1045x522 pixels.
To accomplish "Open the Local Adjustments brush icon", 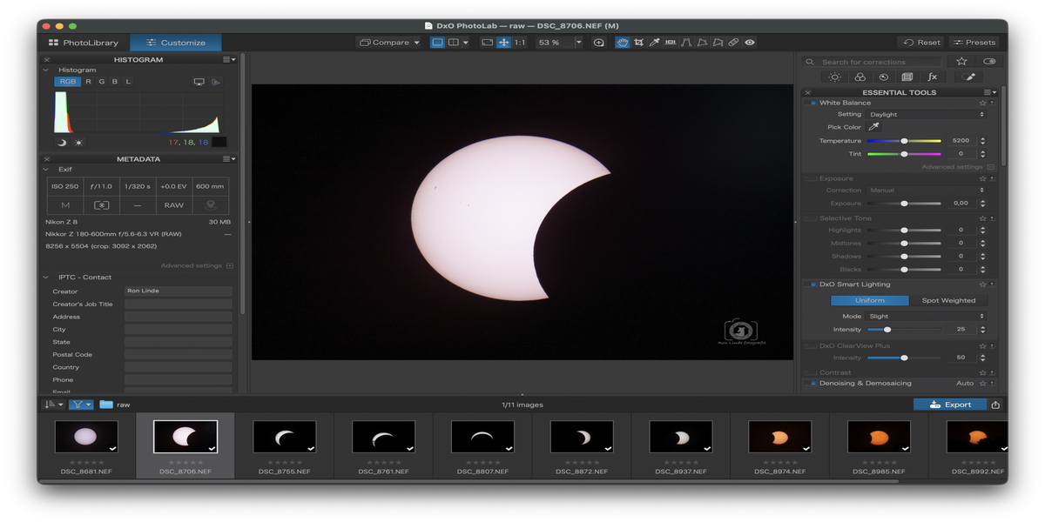I will [x=968, y=77].
